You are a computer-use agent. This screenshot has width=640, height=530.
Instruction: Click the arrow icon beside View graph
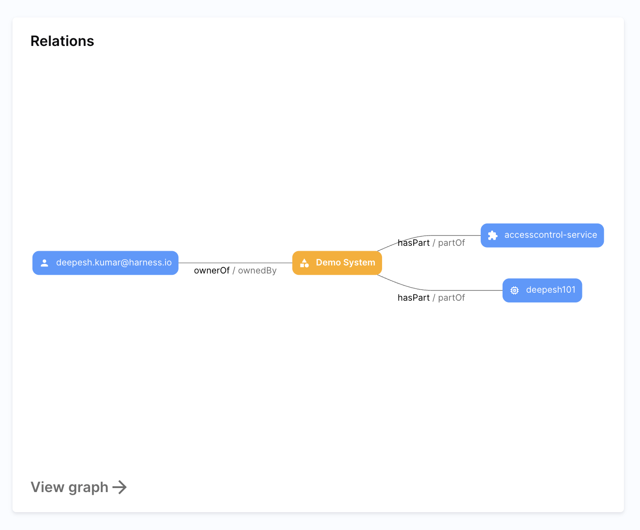(x=120, y=487)
